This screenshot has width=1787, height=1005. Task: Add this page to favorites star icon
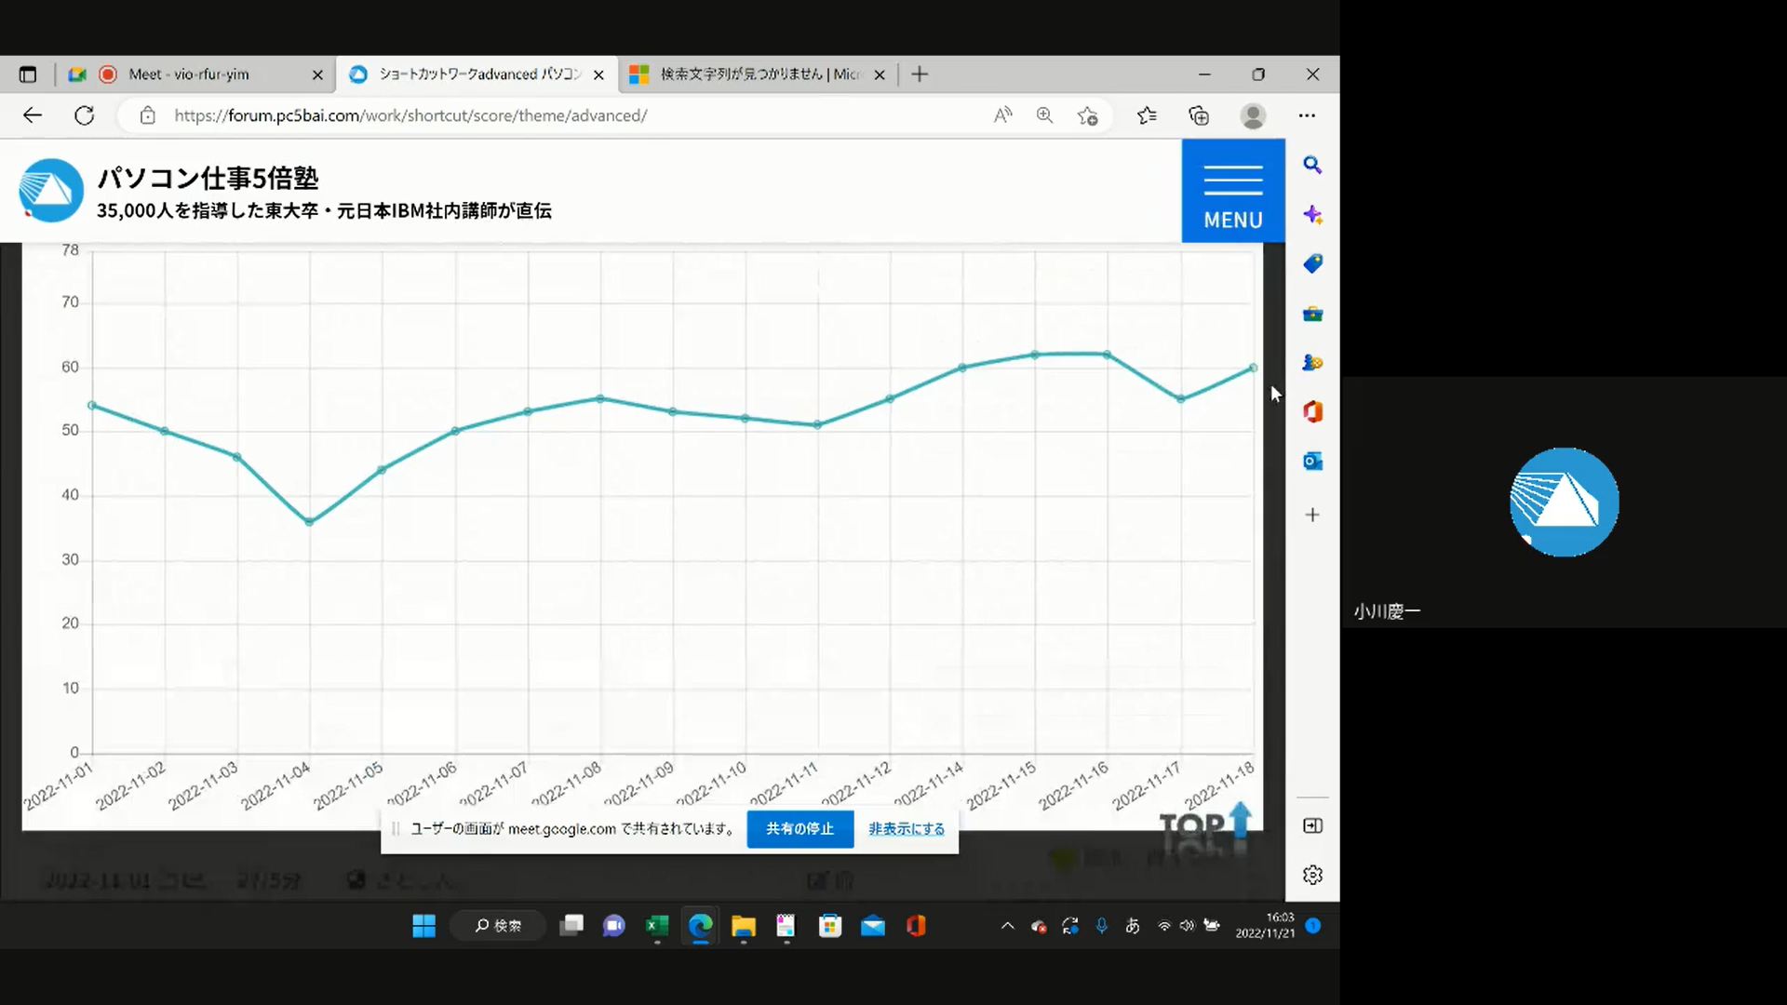(1087, 115)
